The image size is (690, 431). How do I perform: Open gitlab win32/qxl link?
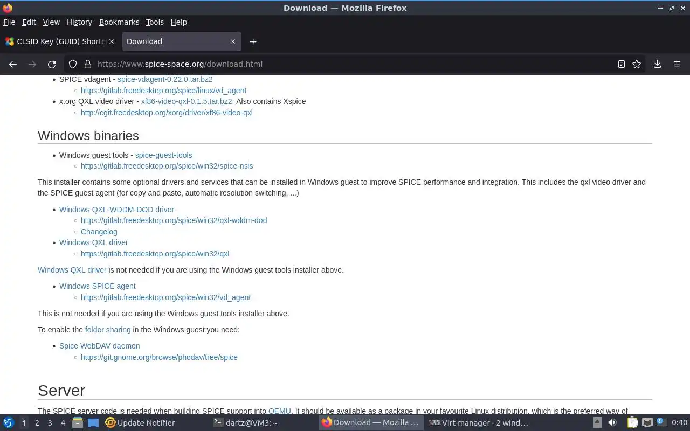155,254
